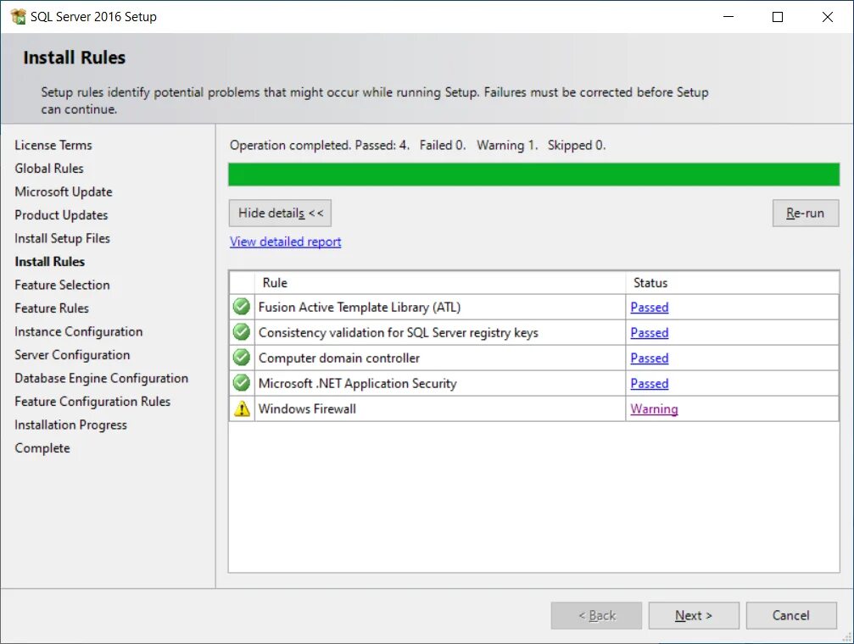Select Global Rules step in sidebar
The width and height of the screenshot is (854, 644).
click(x=49, y=169)
